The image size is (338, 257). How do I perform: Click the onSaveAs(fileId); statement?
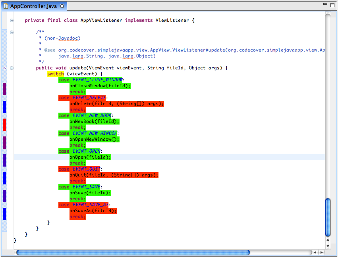point(93,211)
